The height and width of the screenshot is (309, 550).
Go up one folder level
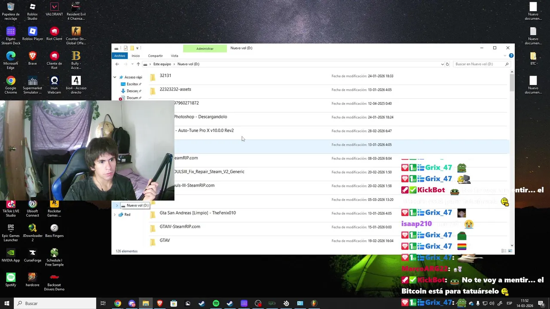tap(138, 64)
